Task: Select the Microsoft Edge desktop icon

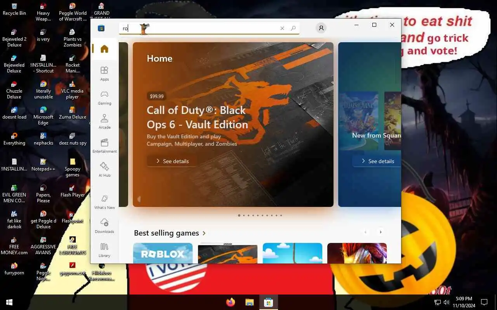Action: coord(43,116)
